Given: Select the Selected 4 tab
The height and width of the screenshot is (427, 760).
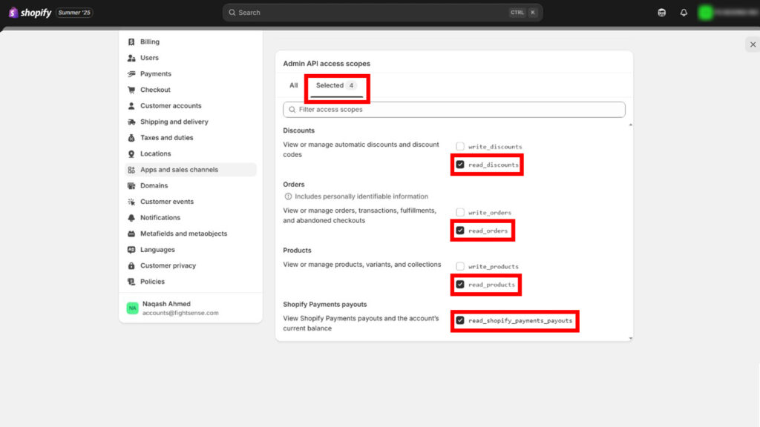Looking at the screenshot, I should [x=336, y=86].
